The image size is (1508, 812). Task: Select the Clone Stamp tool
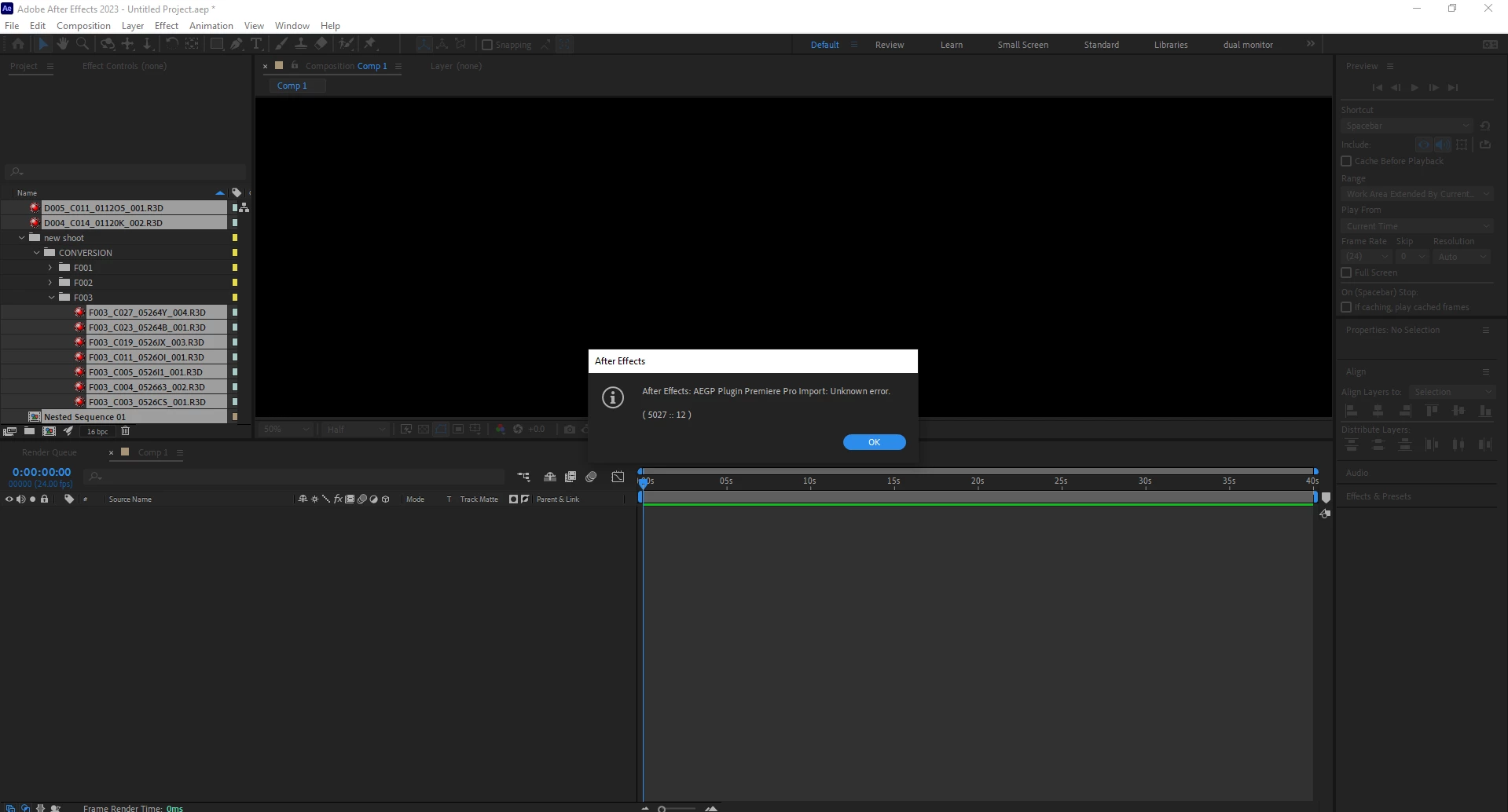click(300, 45)
